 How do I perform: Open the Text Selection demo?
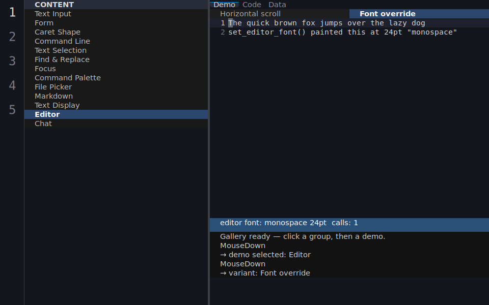pyautogui.click(x=116, y=50)
